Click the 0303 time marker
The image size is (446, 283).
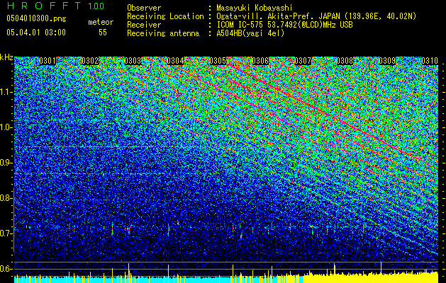[x=133, y=61]
